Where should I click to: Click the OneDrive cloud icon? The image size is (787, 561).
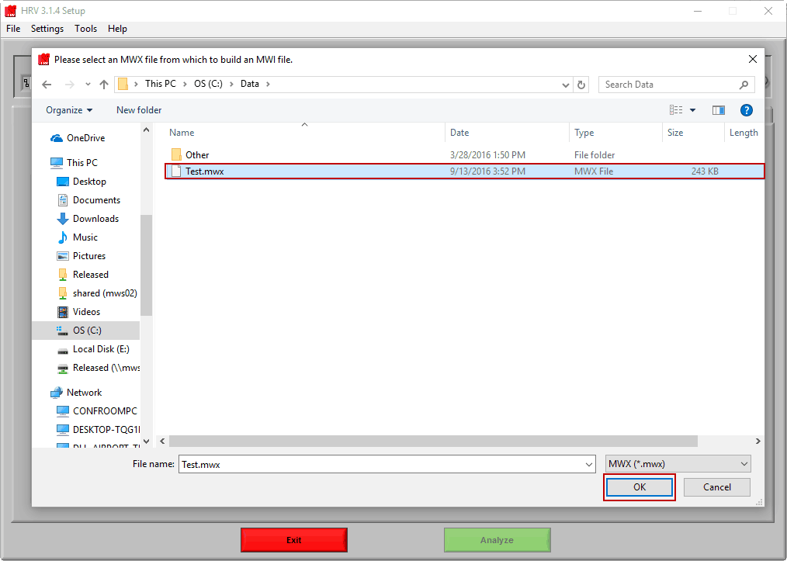57,138
